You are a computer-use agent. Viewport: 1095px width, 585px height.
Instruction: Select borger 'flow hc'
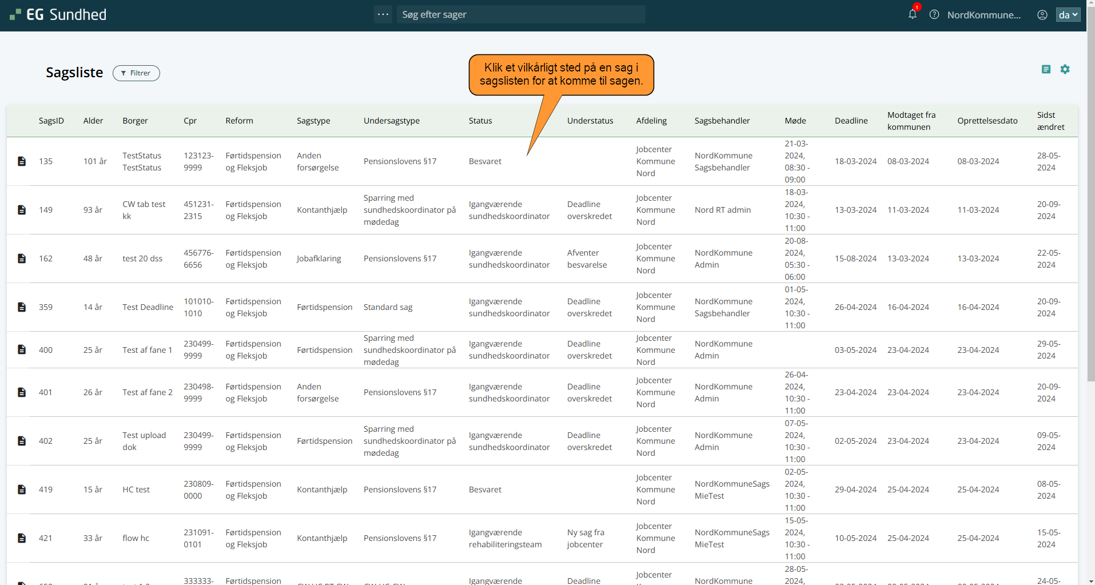tap(136, 538)
